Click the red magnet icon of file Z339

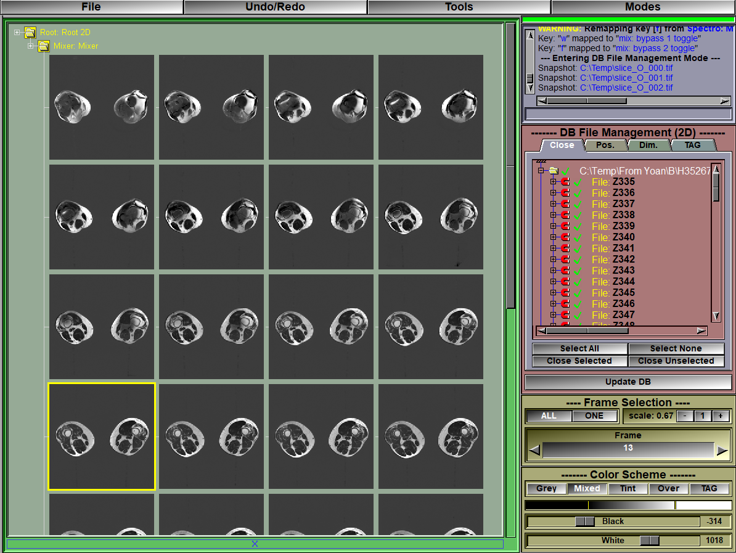[565, 226]
